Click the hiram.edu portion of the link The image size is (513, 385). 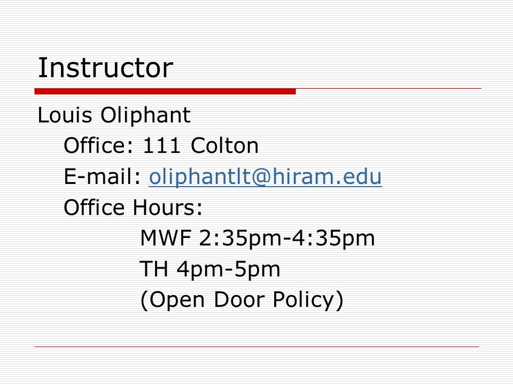tap(327, 176)
